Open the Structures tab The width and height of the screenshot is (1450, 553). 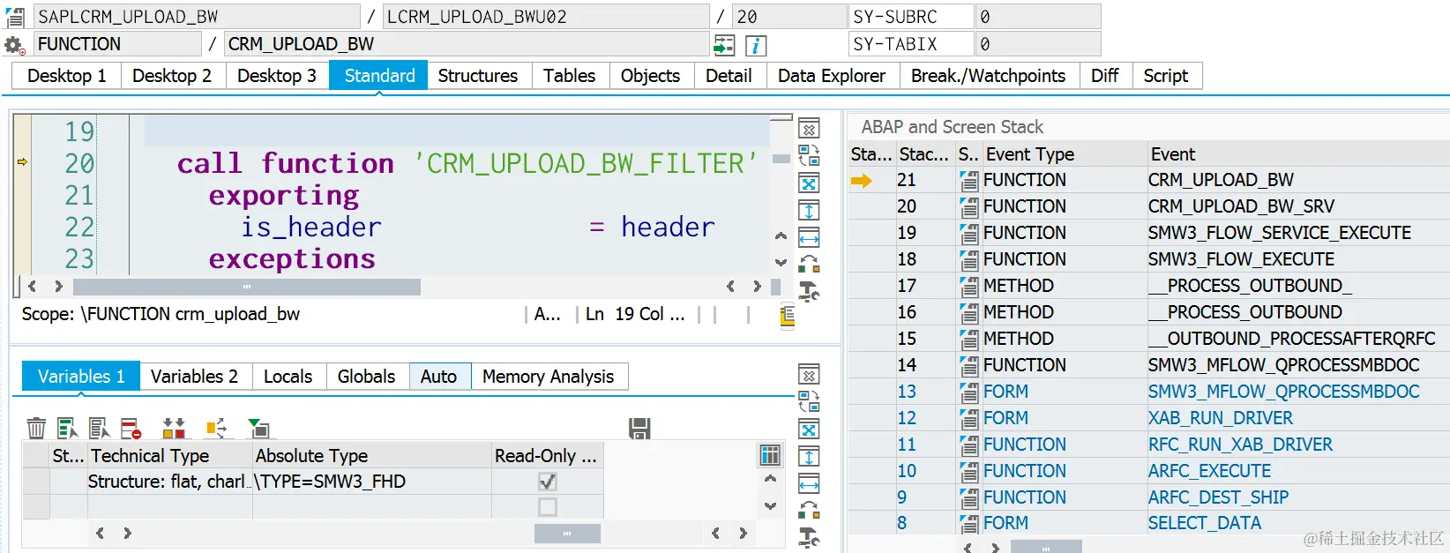click(x=478, y=76)
